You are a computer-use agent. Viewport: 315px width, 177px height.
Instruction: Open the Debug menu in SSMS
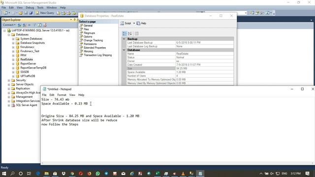point(30,7)
